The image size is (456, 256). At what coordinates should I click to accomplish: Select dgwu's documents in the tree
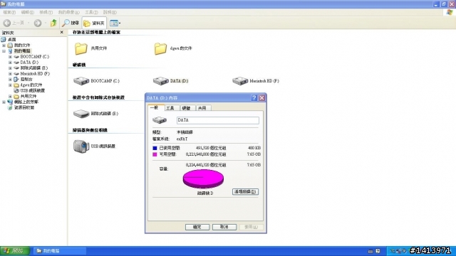pyautogui.click(x=31, y=85)
